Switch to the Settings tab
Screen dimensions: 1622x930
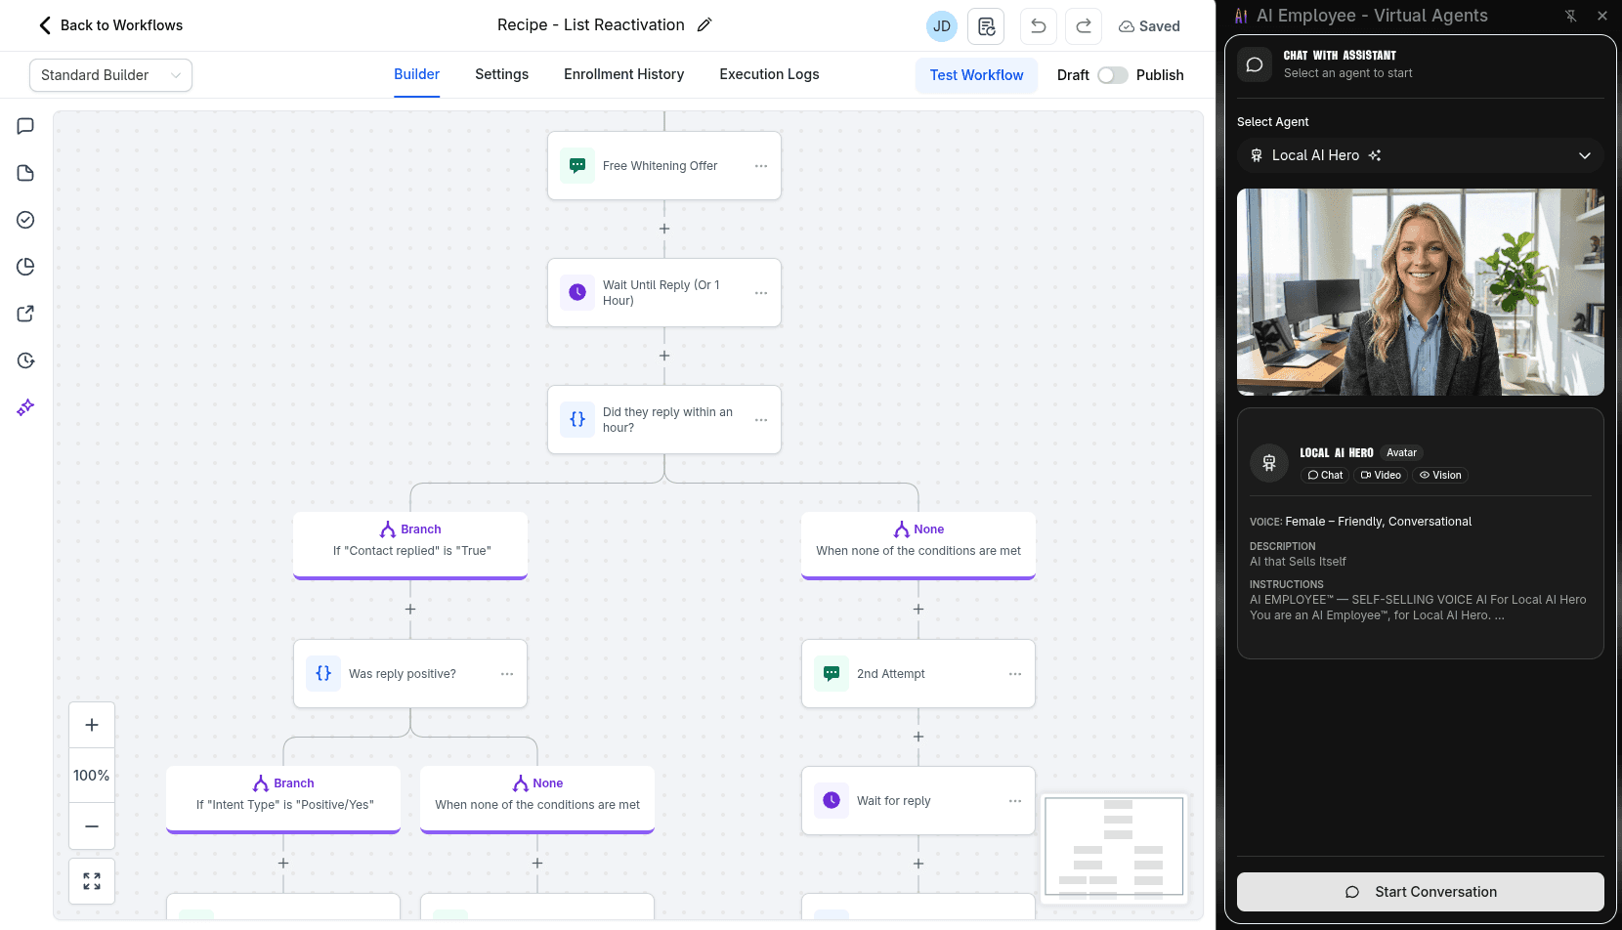(501, 74)
